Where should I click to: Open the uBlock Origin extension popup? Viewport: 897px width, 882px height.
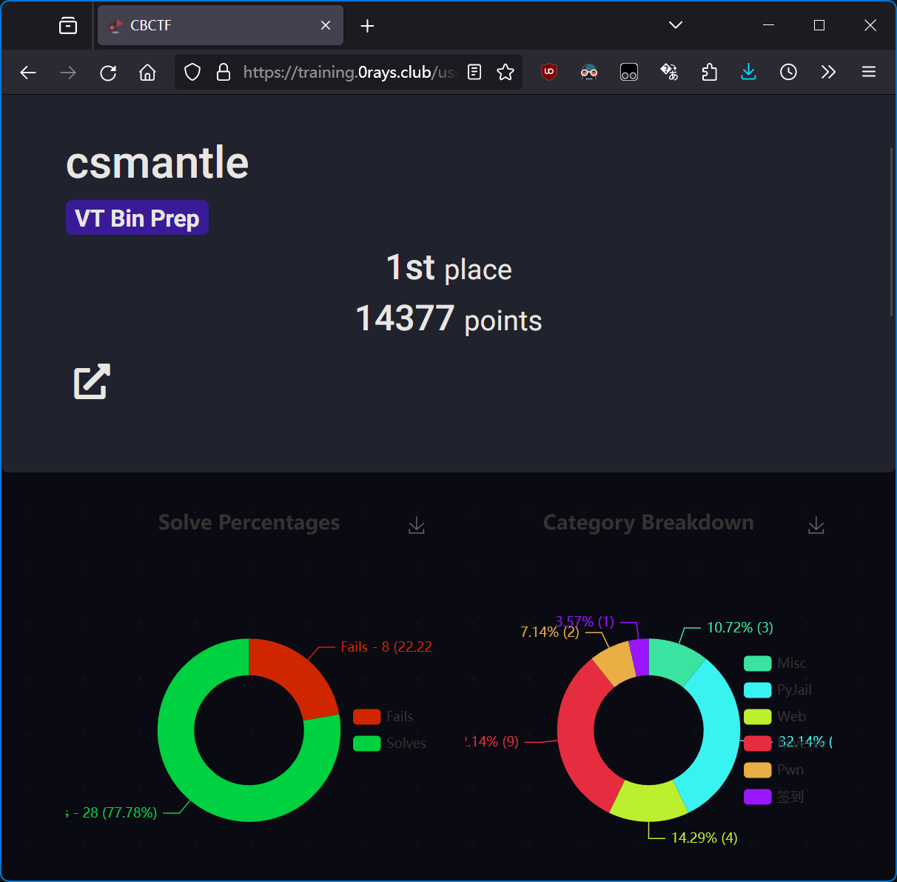(548, 72)
